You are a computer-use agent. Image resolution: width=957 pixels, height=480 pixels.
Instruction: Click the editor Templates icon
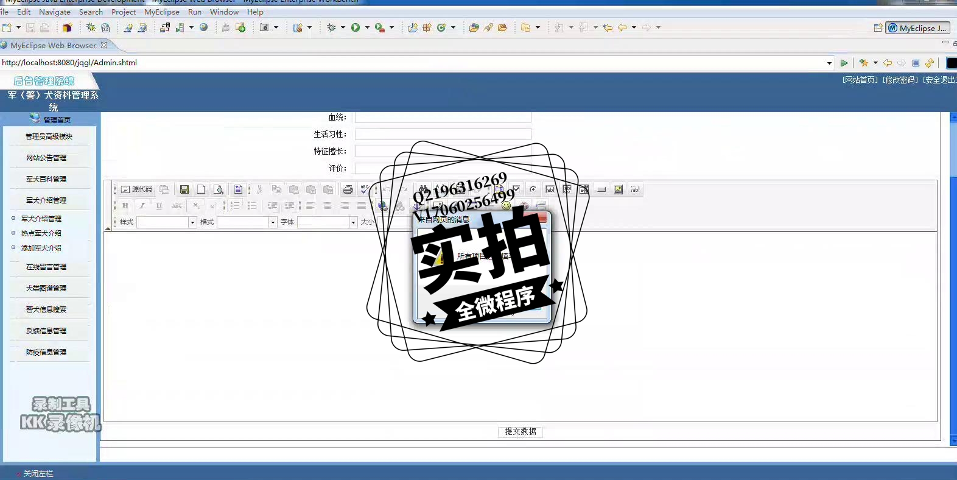238,189
